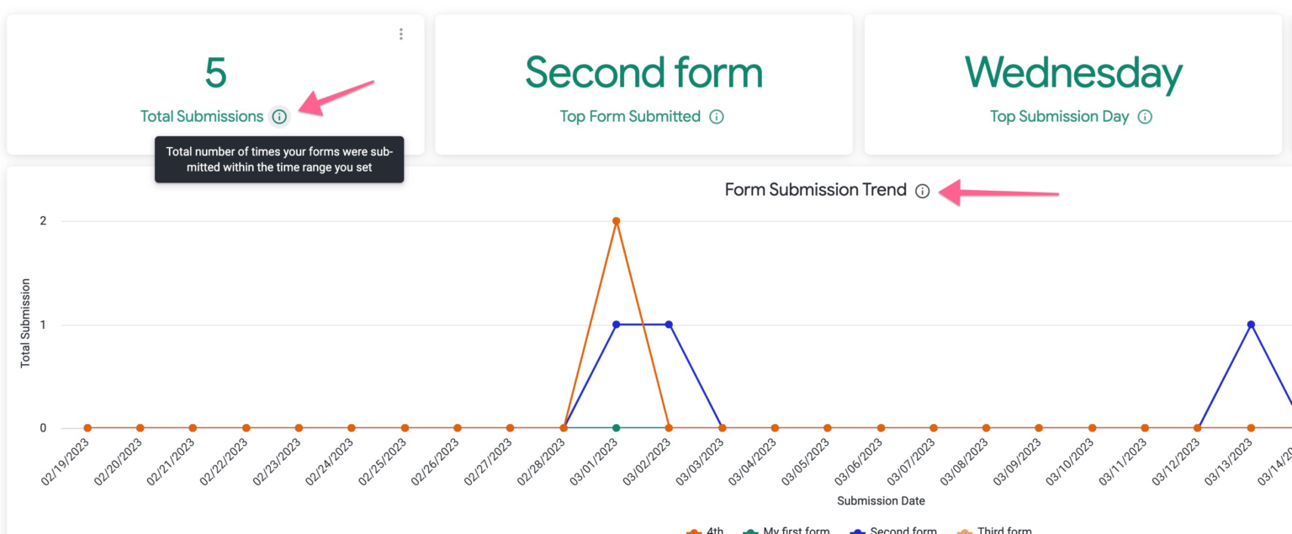The width and height of the screenshot is (1292, 534).
Task: Select the orange peak point valued 2
Action: click(x=616, y=221)
